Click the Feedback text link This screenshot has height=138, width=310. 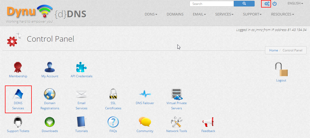click(x=208, y=131)
